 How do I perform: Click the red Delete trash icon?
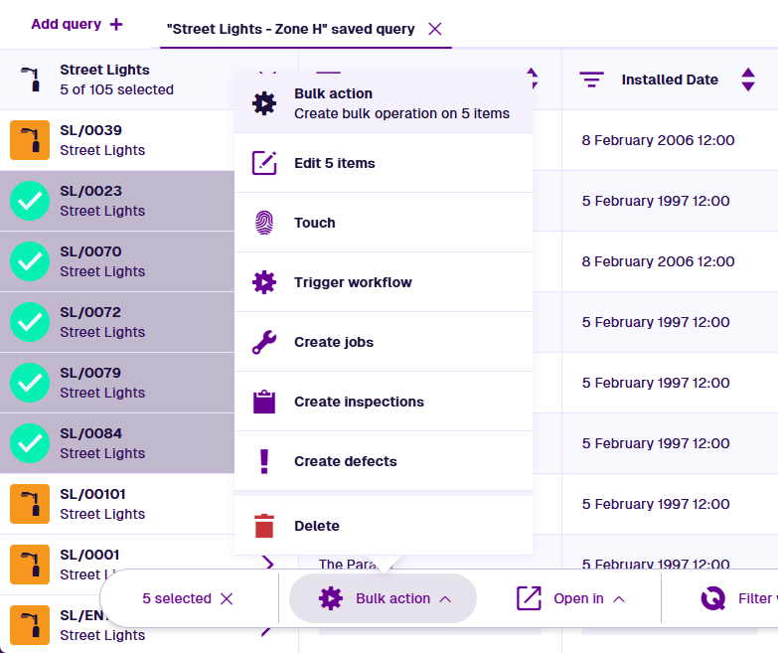[264, 526]
